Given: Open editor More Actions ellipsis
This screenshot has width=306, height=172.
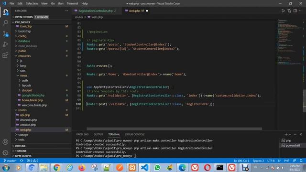Looking at the screenshot, I should 301,11.
